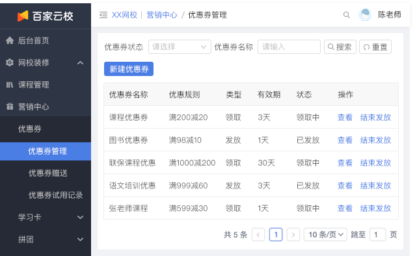This screenshot has width=415, height=256.
Task: Click the gift icon beside 营销中心
Action: [10, 107]
